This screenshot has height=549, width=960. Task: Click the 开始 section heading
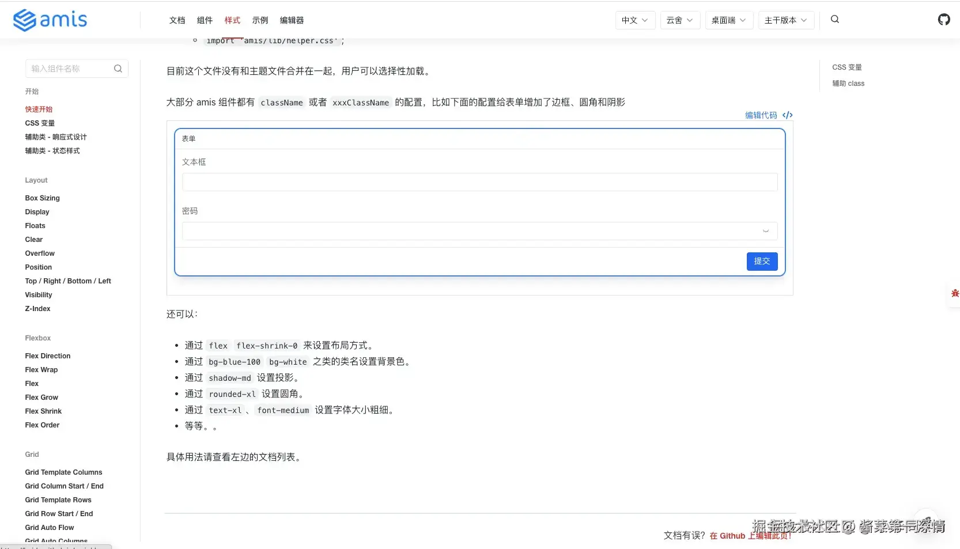pos(32,92)
